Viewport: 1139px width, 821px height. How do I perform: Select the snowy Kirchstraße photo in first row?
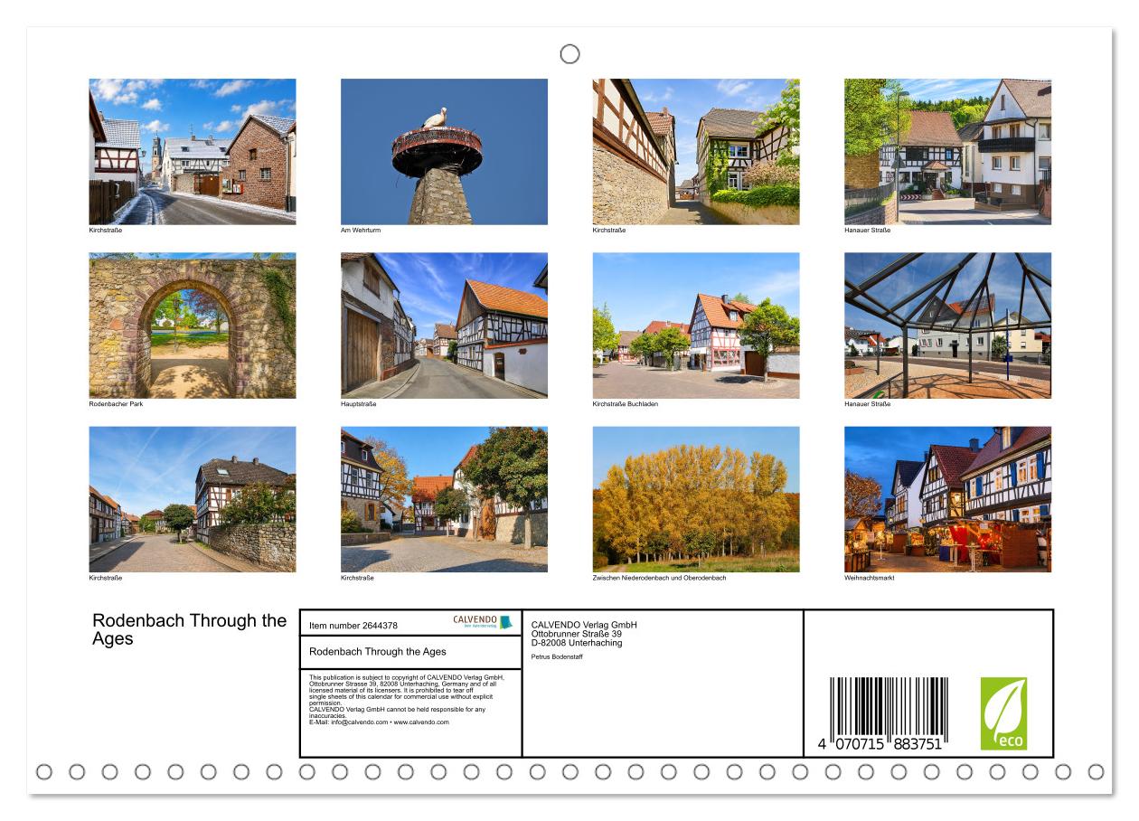click(x=193, y=151)
